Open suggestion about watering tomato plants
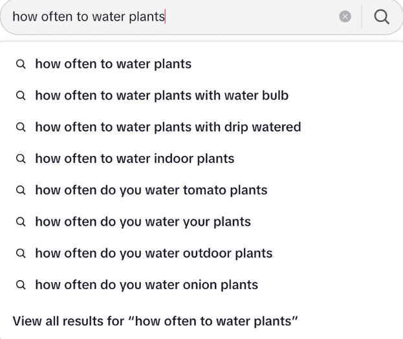Screen dimensions: 403x339 [151, 190]
